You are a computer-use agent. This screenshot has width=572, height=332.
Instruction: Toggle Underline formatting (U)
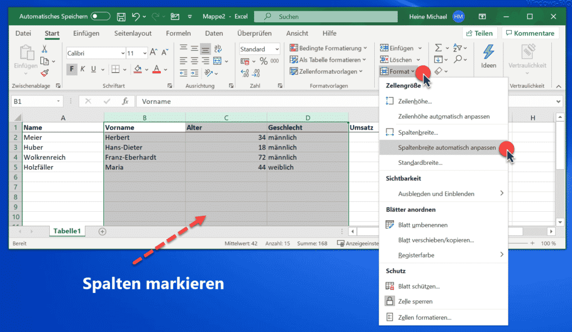[94, 69]
